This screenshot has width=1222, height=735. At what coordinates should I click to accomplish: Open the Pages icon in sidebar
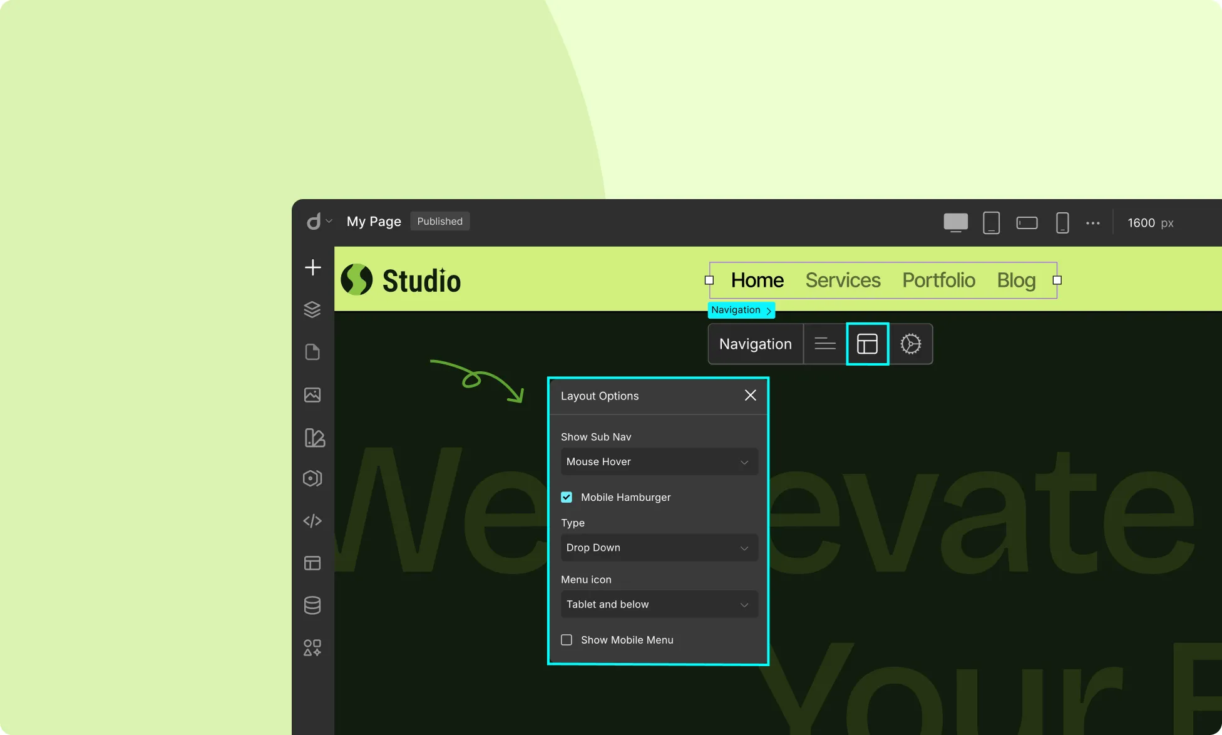pyautogui.click(x=312, y=352)
